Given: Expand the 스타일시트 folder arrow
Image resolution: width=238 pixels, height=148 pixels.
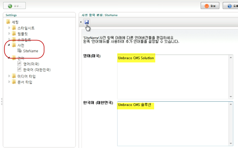Looking at the screenshot, I should click(x=9, y=28).
